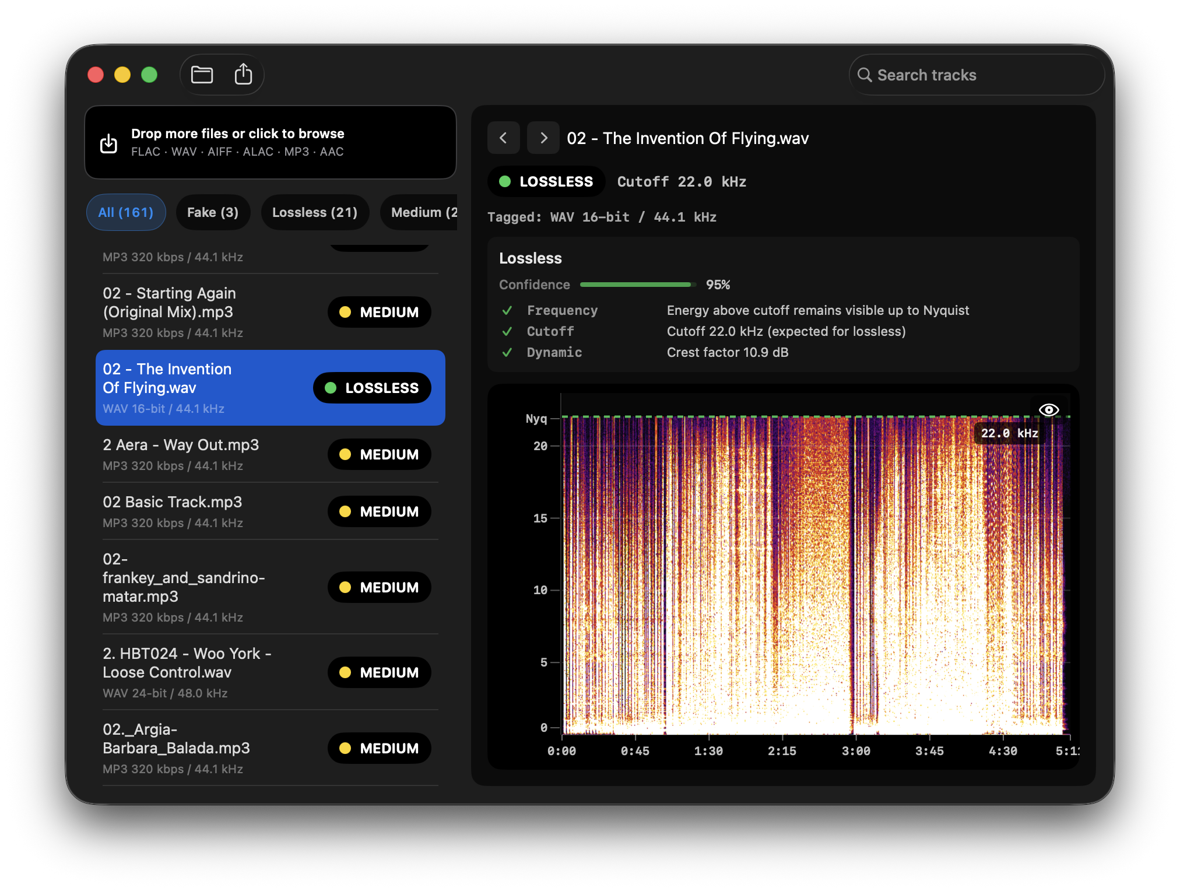Image resolution: width=1180 pixels, height=891 pixels.
Task: Select the Fake (3) filter tab
Action: pos(213,212)
